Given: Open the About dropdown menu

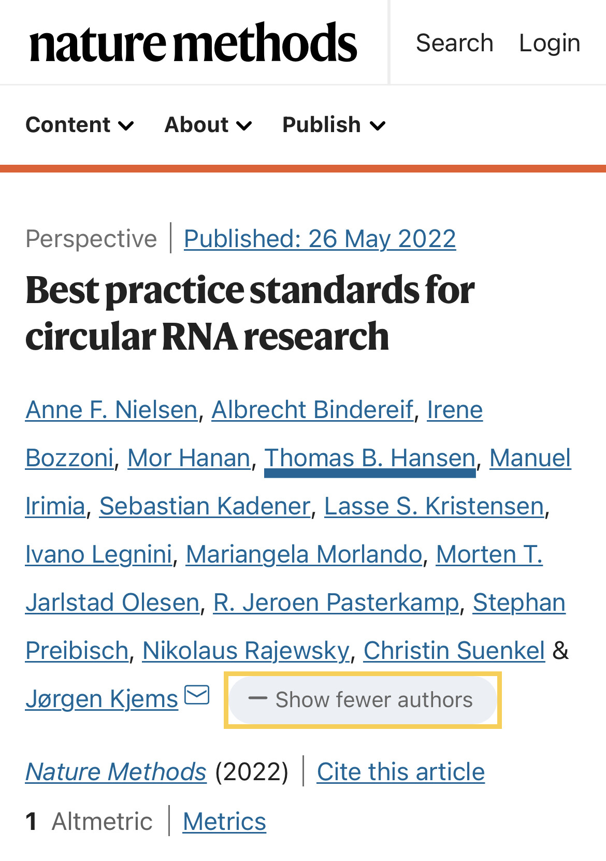Looking at the screenshot, I should point(208,125).
